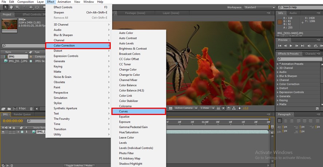Select the Selection arrow tool

tap(5, 7)
